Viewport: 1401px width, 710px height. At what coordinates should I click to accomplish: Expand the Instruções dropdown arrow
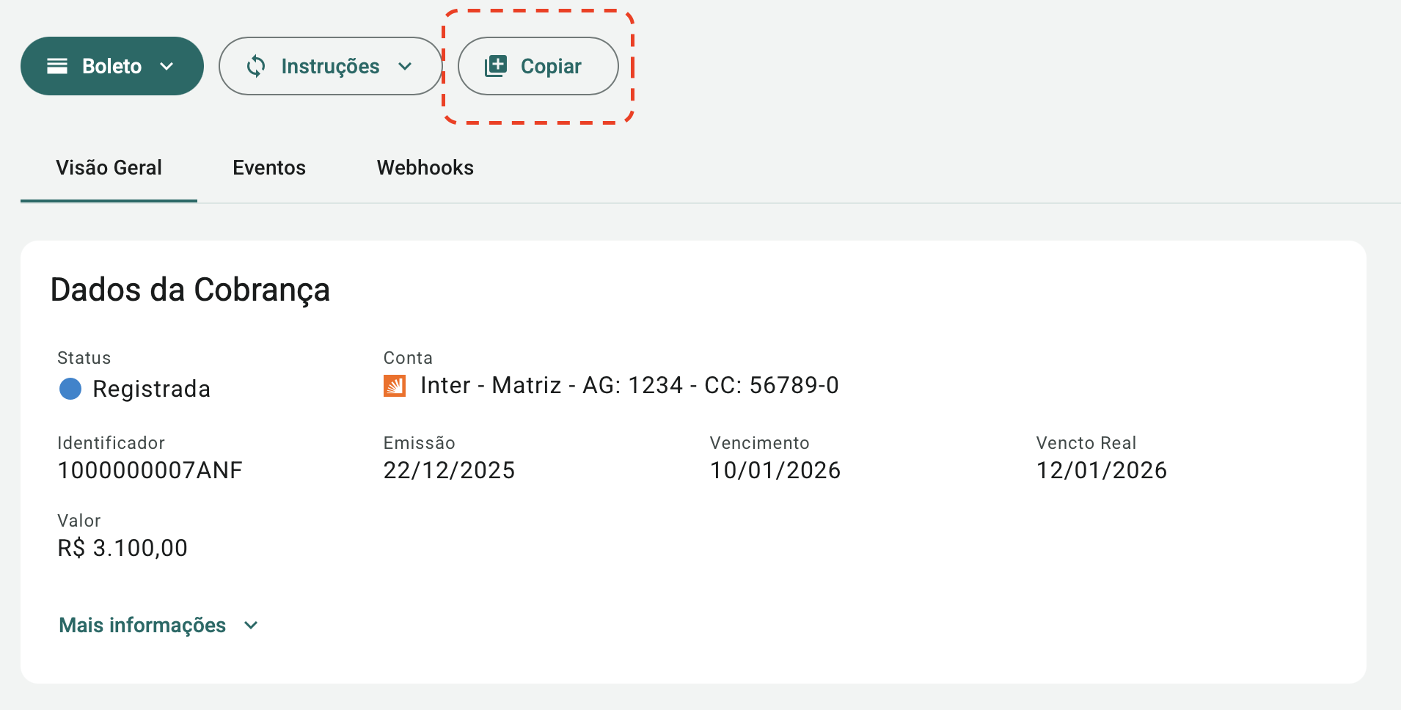[405, 66]
